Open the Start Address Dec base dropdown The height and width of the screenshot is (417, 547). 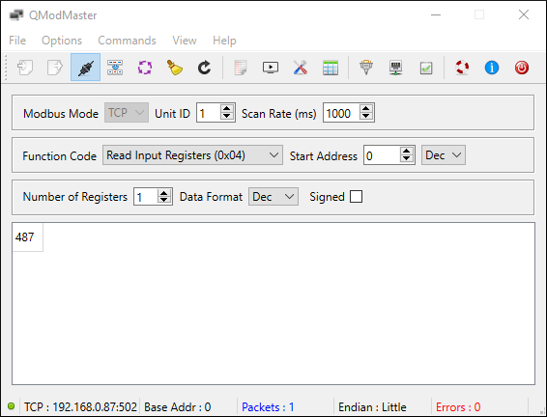(x=444, y=155)
